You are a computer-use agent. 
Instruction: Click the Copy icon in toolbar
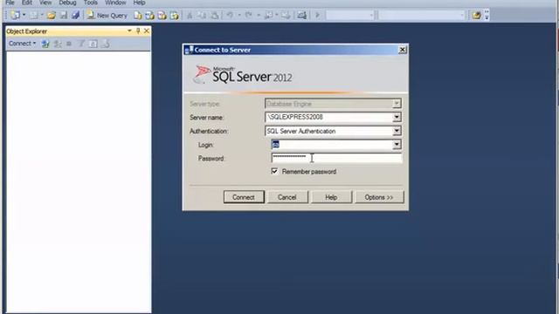pyautogui.click(x=202, y=16)
